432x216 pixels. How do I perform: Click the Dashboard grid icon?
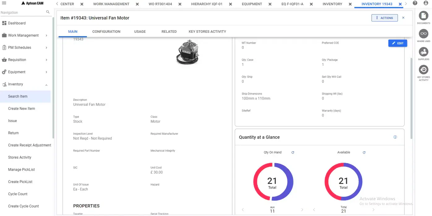pos(4,23)
